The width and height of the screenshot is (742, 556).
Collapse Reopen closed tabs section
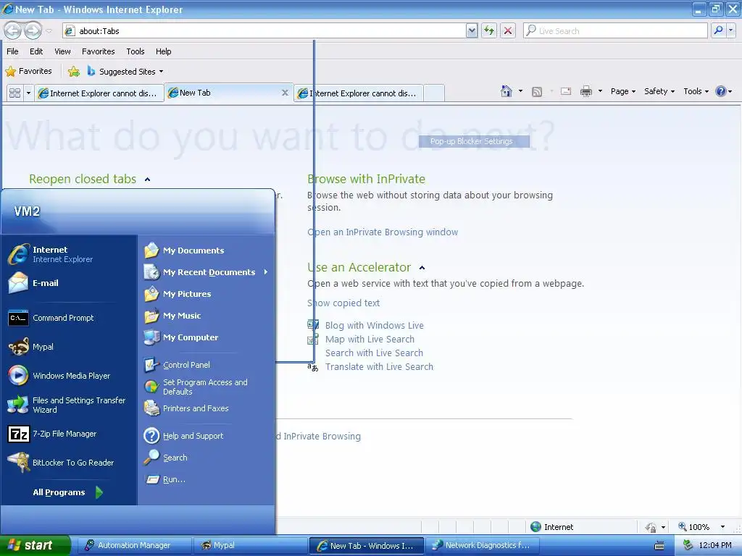148,180
